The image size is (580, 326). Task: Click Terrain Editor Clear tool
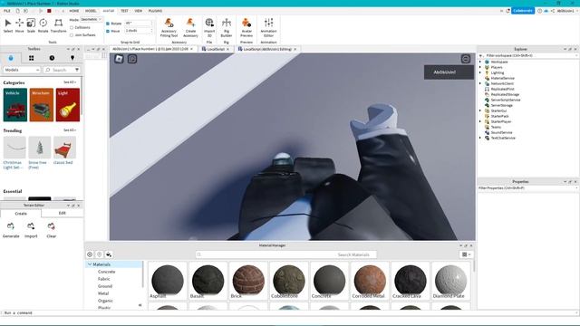(x=52, y=230)
